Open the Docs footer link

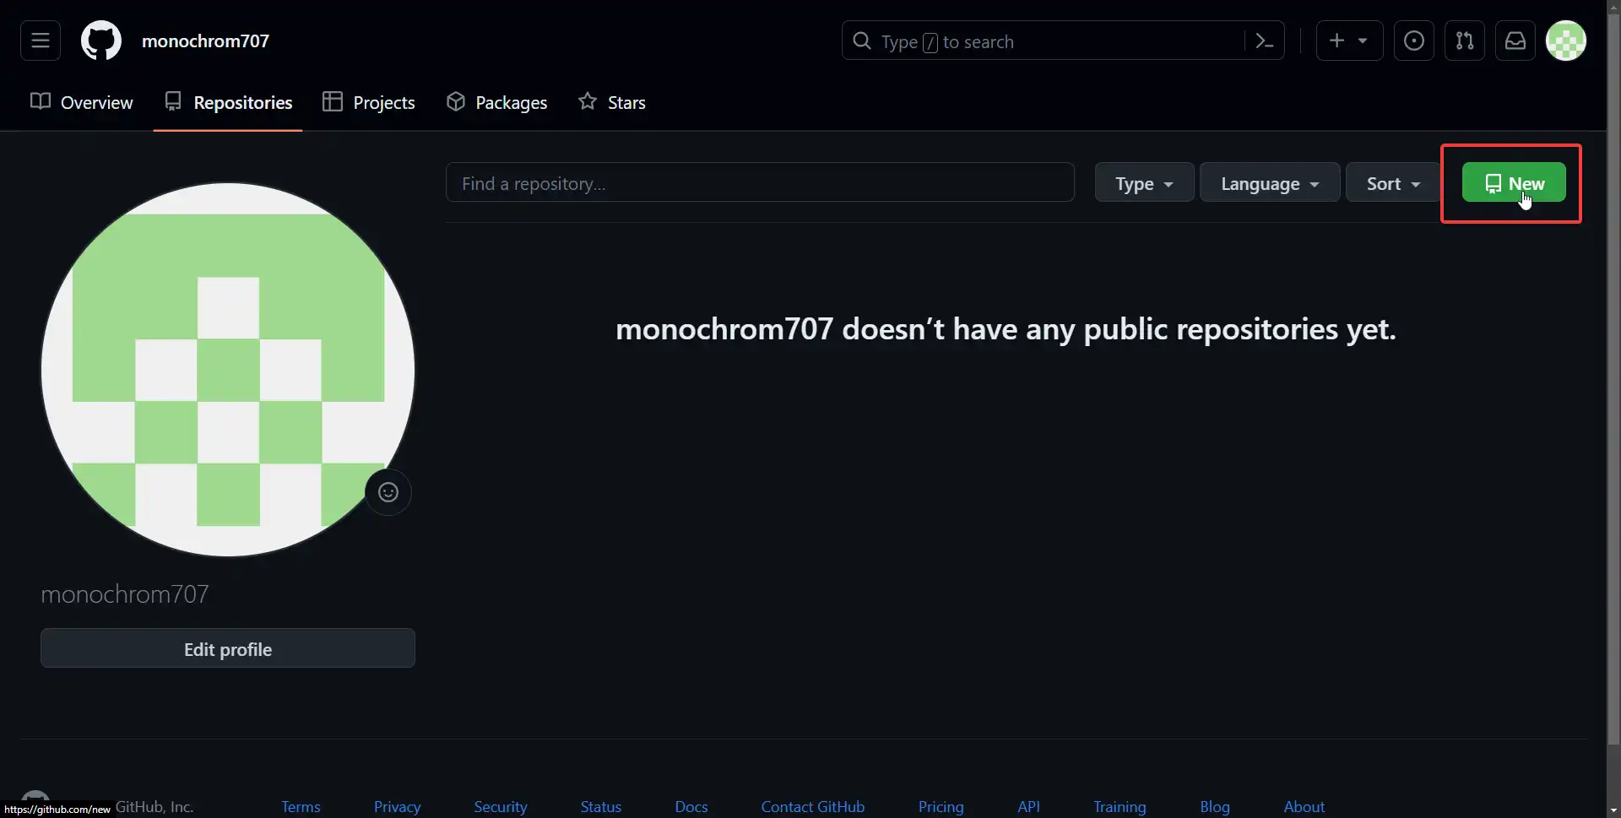pos(691,806)
